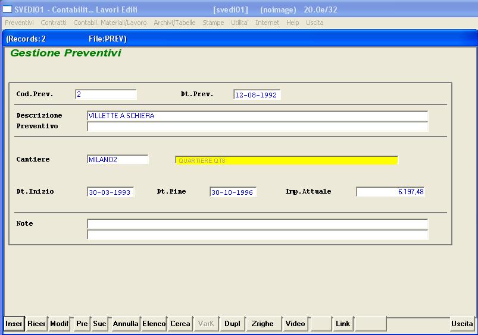This screenshot has height=335, width=478.
Task: Click the Cerca button
Action: pyautogui.click(x=180, y=324)
